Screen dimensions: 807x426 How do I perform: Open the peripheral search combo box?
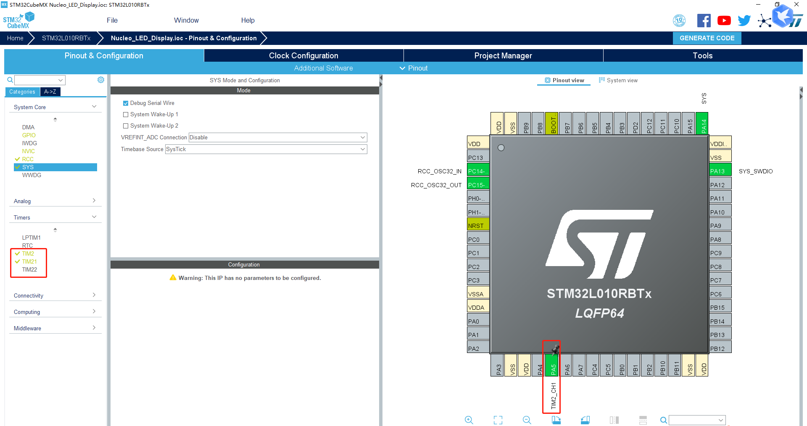click(40, 80)
